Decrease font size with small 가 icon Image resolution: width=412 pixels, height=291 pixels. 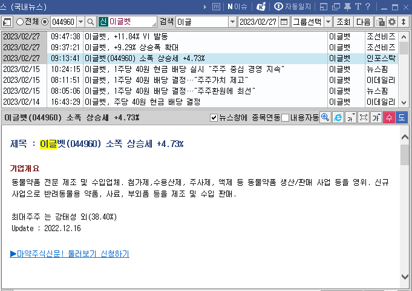(x=350, y=117)
